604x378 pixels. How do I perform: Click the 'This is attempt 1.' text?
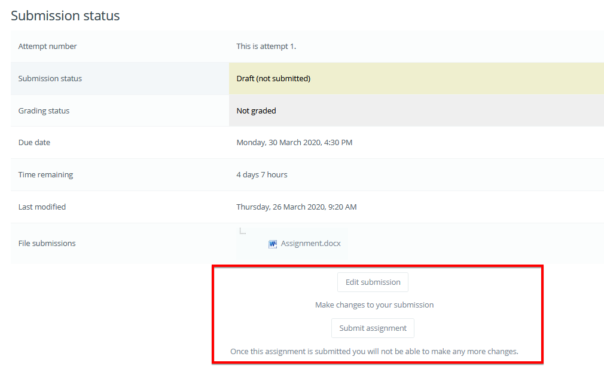coord(266,46)
